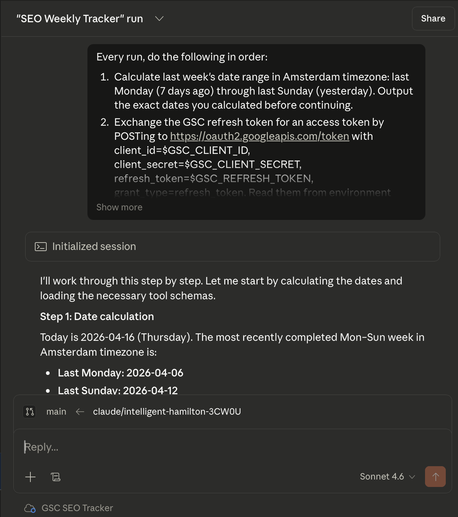Viewport: 458px width, 517px height.
Task: Click the cloud icon beside GSC SEO Tracker
Action: click(30, 508)
